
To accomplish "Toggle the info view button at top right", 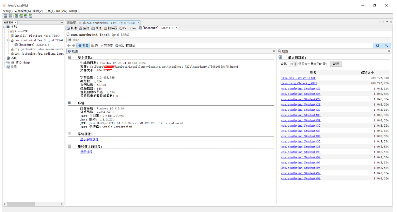I will point(377,46).
